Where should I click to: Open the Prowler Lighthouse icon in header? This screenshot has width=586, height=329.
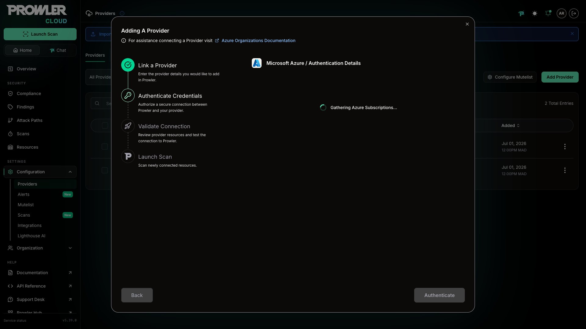521,13
